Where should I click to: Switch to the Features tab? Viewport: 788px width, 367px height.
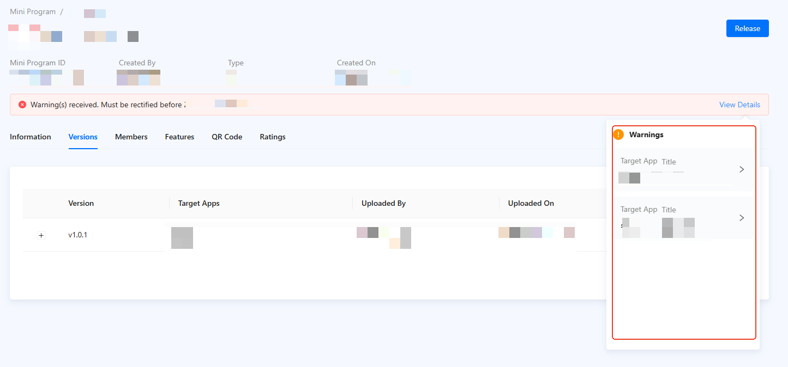(179, 137)
